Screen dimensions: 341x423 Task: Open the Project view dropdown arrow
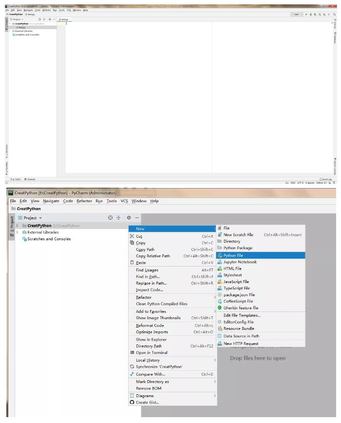(x=40, y=218)
